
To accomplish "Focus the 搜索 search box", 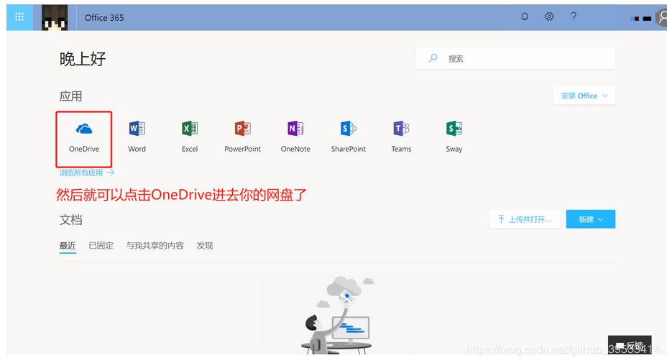I will point(515,58).
